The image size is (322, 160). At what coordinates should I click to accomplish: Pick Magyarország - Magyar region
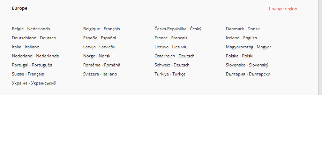point(248,47)
